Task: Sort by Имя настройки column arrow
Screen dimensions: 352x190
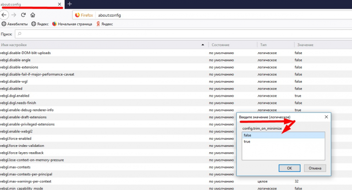Action: coord(203,45)
